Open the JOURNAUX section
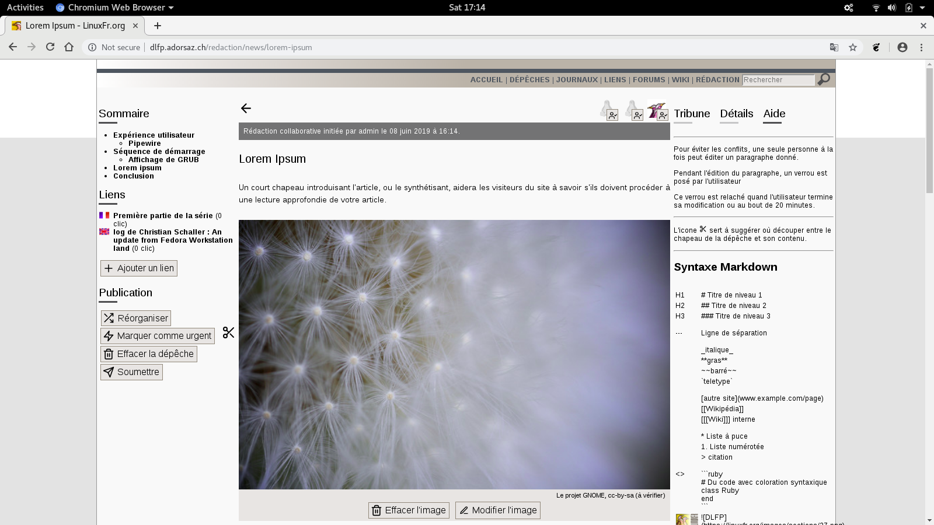934x525 pixels. tap(577, 80)
